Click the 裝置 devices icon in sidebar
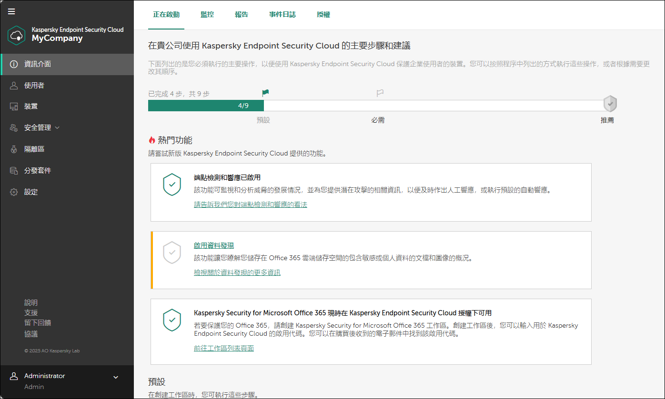Viewport: 665px width, 399px height. point(14,107)
